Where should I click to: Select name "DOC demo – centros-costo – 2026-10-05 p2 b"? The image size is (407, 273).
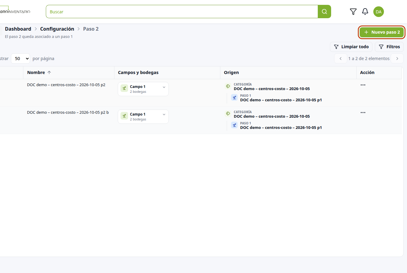[68, 113]
